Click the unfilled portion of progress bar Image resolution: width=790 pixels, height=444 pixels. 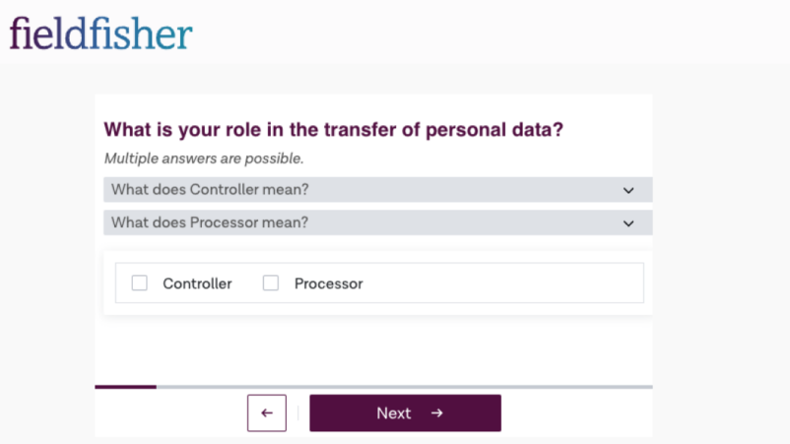(405, 387)
